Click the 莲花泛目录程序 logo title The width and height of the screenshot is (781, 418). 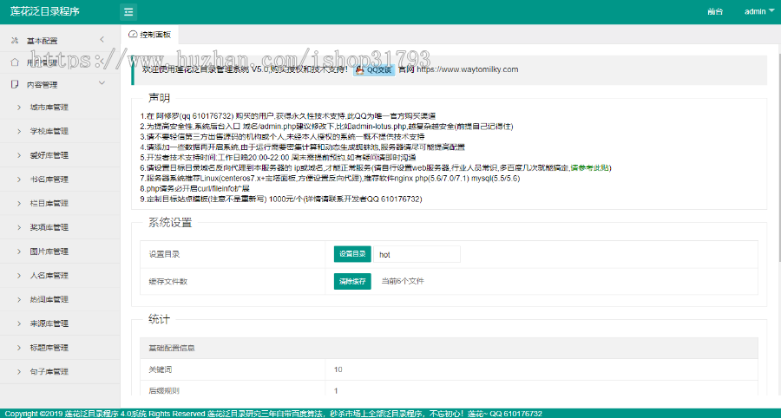[45, 11]
